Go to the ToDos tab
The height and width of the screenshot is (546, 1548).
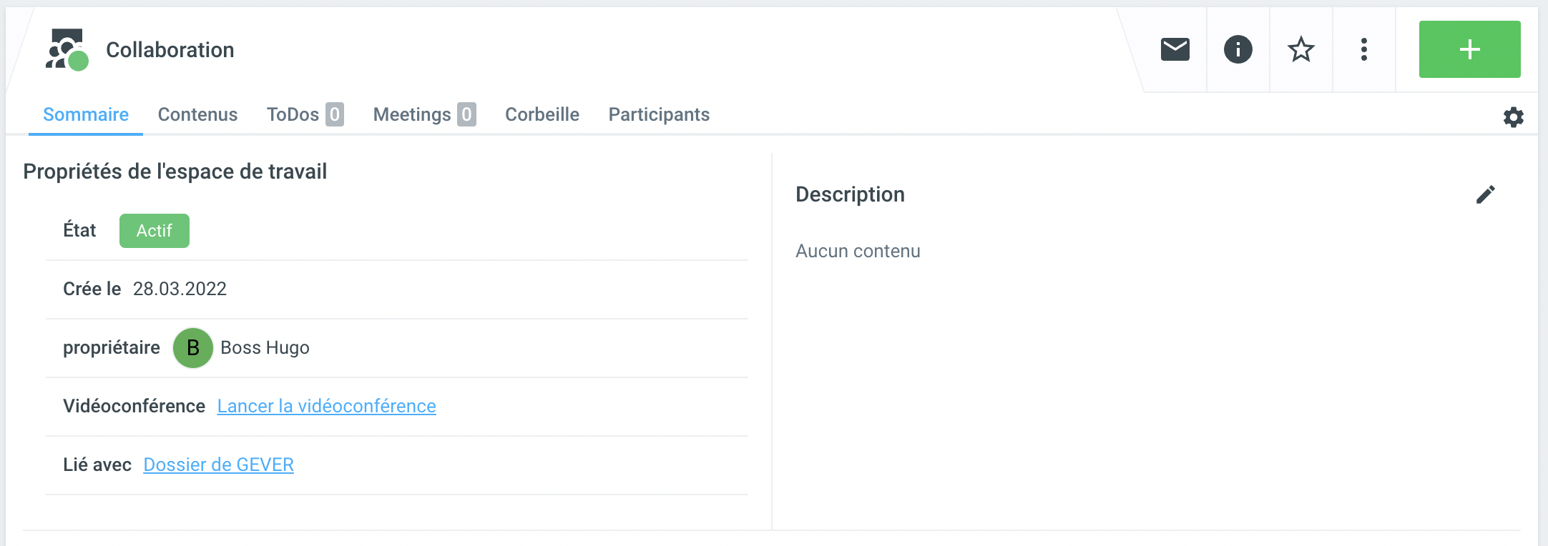point(304,114)
